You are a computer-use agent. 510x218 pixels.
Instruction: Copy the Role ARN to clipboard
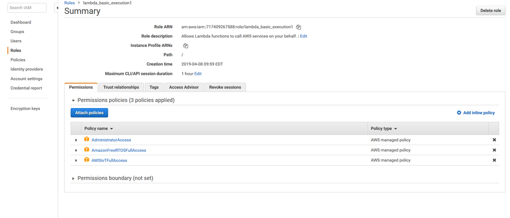click(x=299, y=27)
